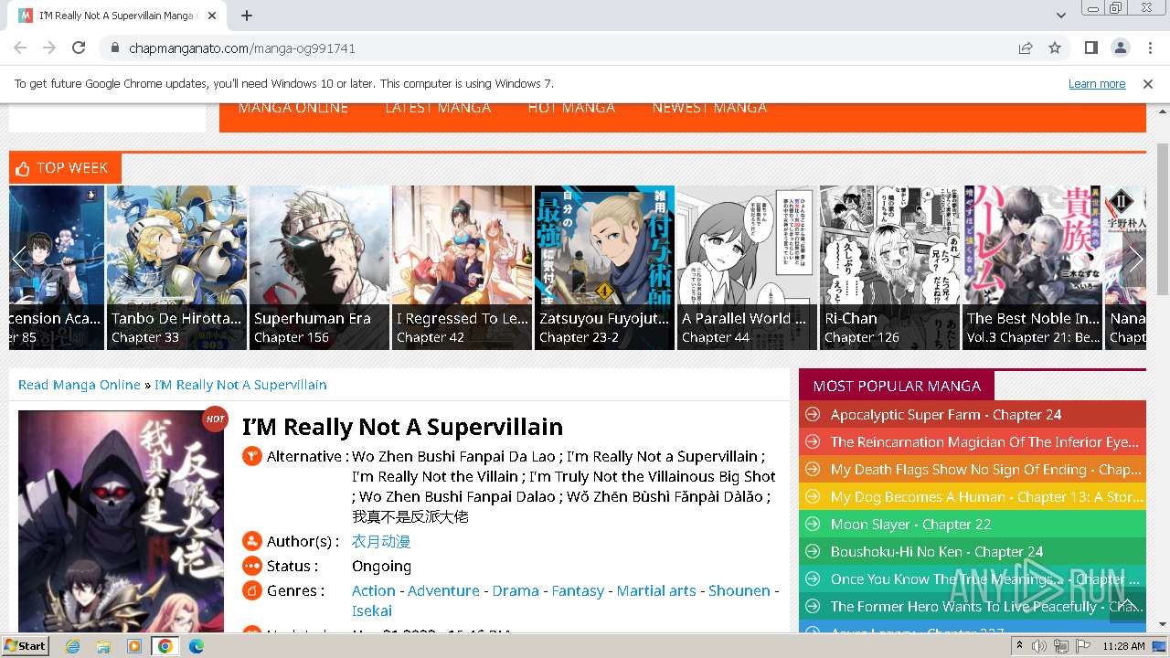The width and height of the screenshot is (1170, 658).
Task: Open a new browser tab
Action: [247, 16]
